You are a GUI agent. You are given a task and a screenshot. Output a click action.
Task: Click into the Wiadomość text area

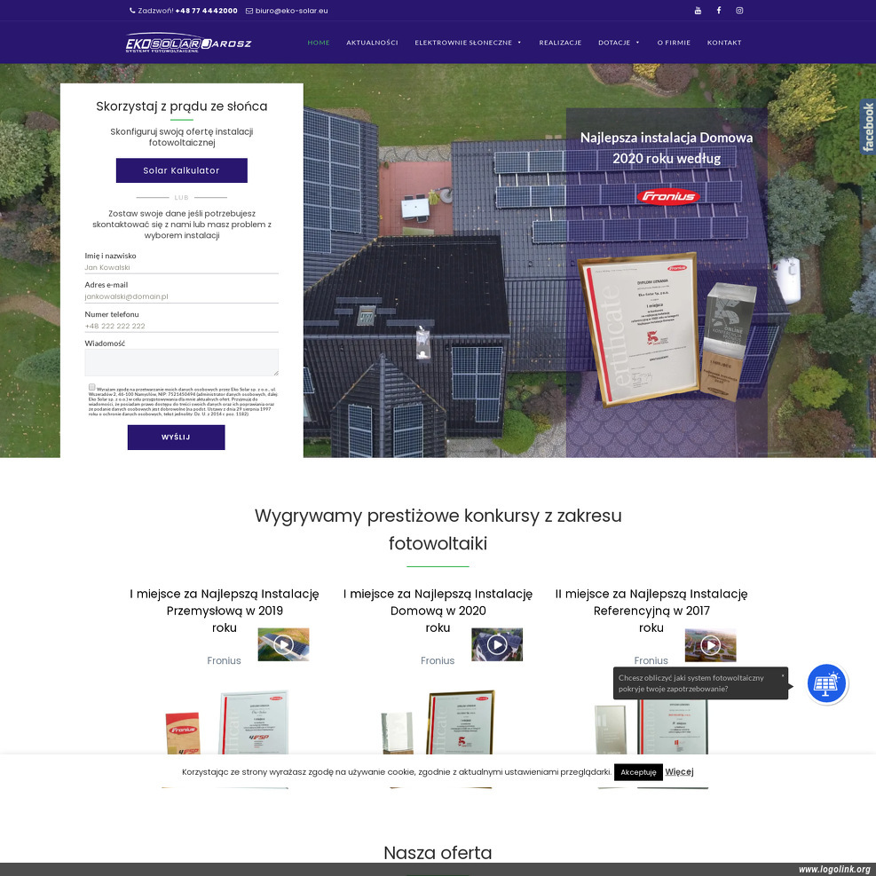click(182, 363)
